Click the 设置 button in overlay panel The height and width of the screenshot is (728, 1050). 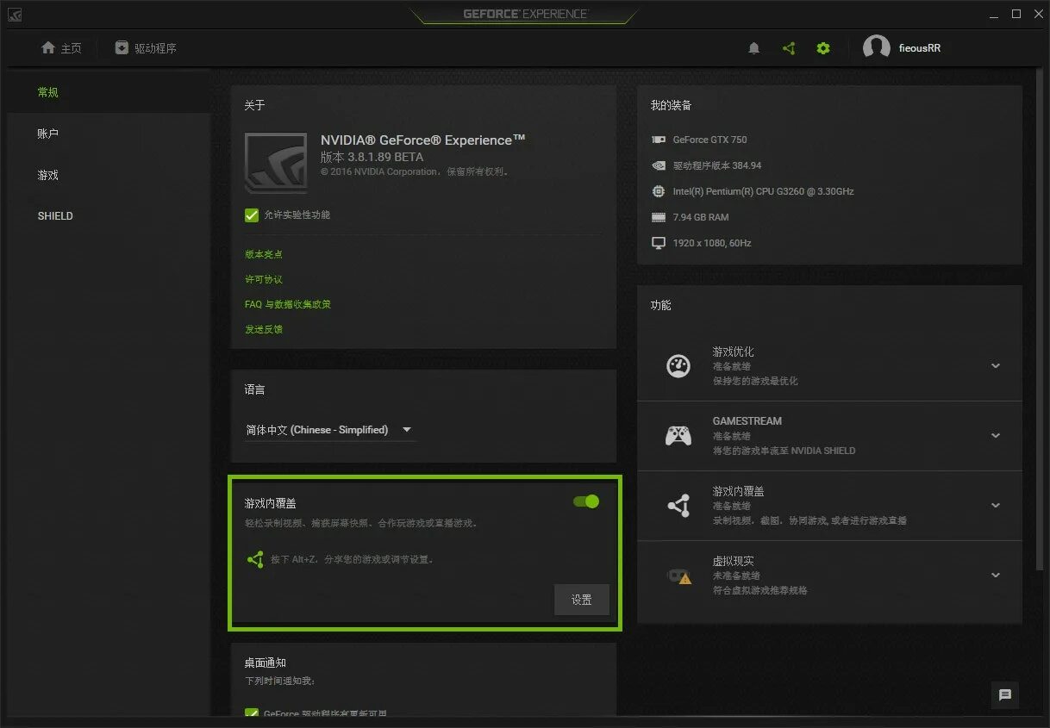click(x=582, y=600)
